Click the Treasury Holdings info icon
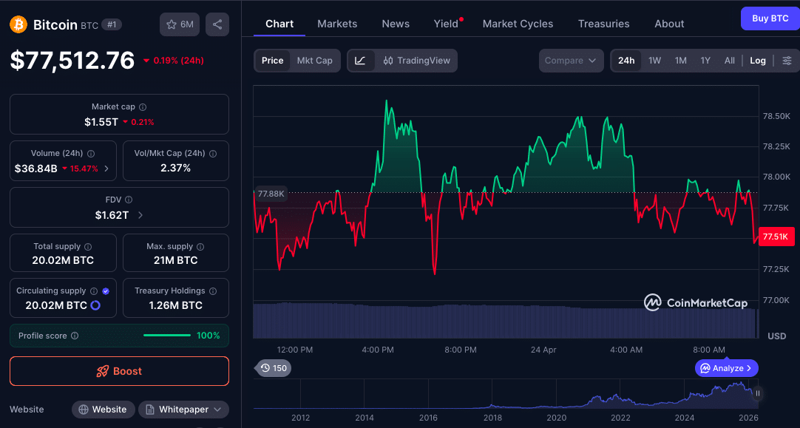Image resolution: width=800 pixels, height=428 pixels. tap(213, 291)
